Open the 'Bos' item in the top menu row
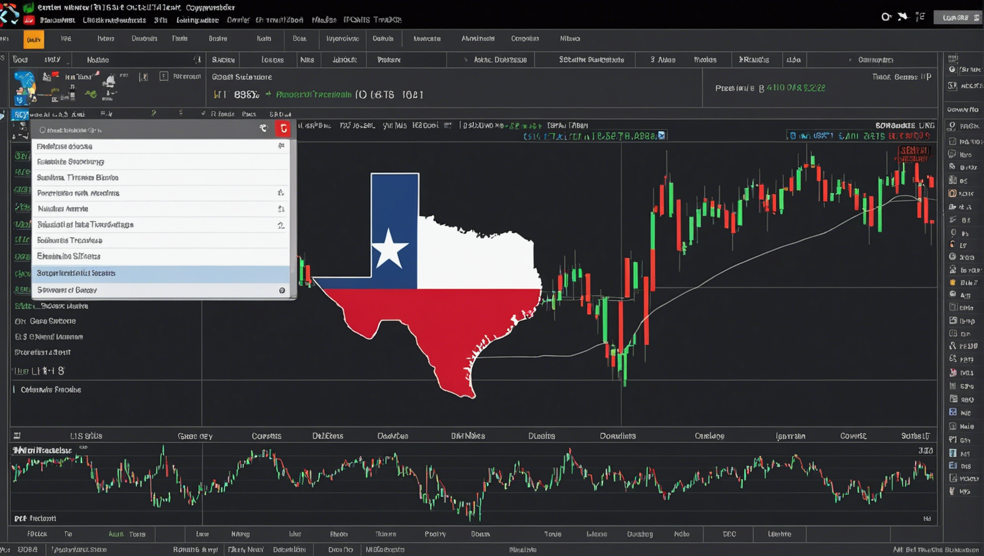 [x=300, y=39]
